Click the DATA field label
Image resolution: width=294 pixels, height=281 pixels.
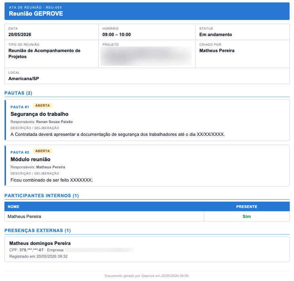[x=13, y=28]
